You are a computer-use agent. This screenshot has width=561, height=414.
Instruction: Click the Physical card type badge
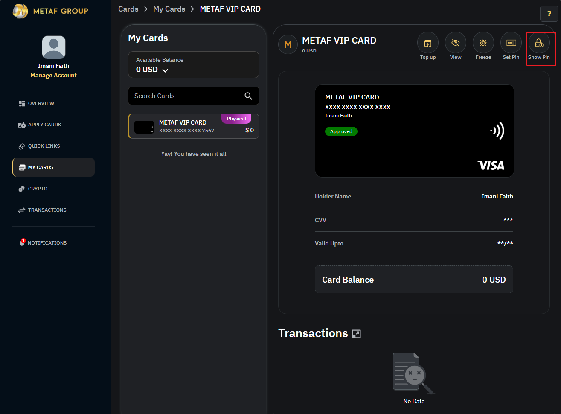pos(236,119)
